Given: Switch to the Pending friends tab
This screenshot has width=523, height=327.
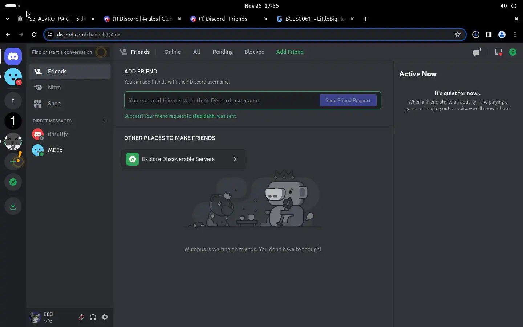Looking at the screenshot, I should click(x=223, y=52).
